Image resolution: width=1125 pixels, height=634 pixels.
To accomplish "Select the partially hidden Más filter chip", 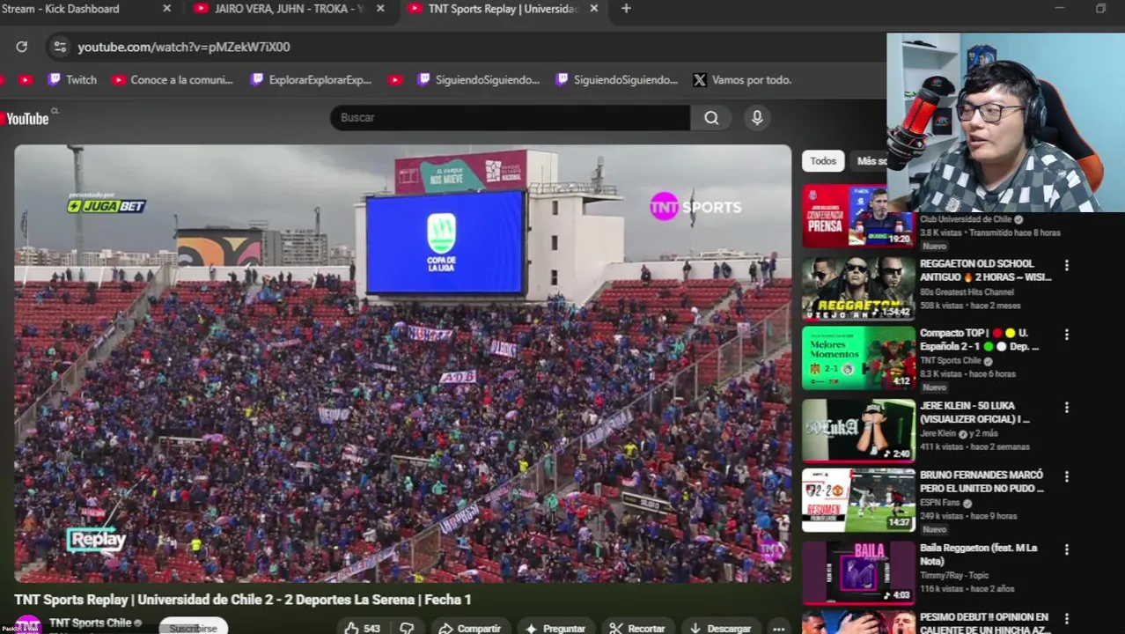I will point(870,161).
